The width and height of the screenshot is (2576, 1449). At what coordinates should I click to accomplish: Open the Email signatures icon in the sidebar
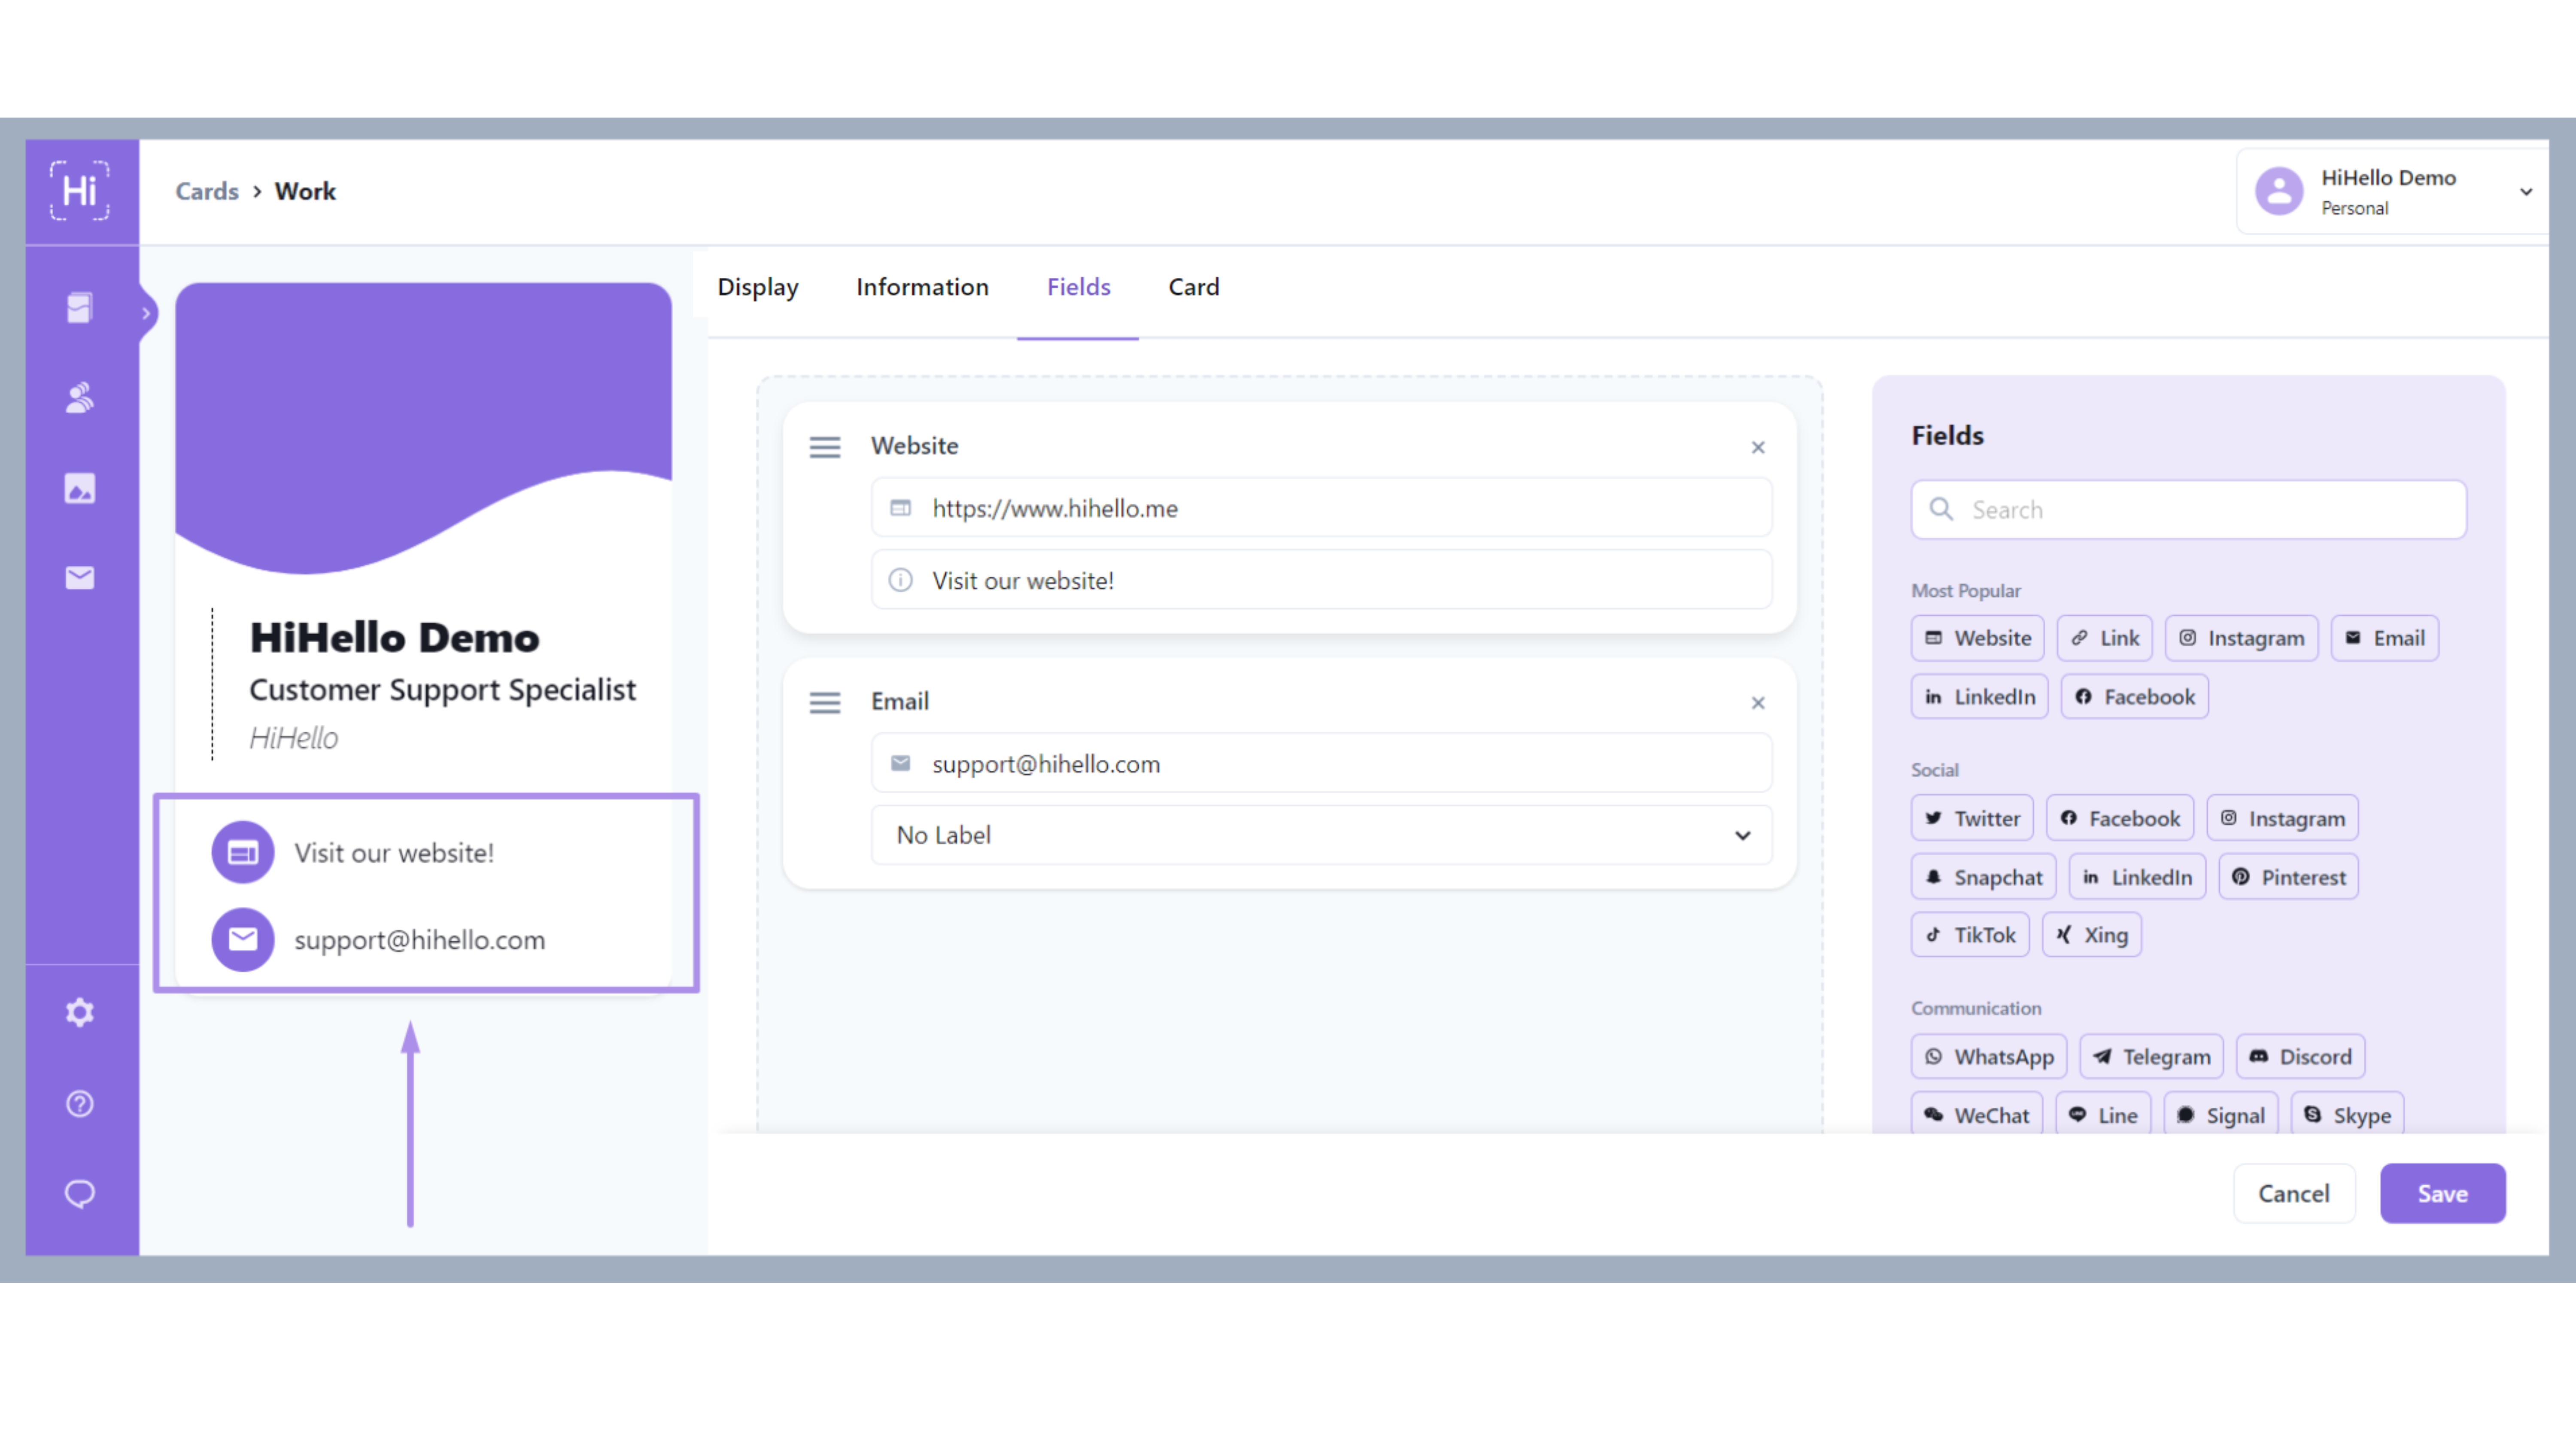click(x=80, y=578)
